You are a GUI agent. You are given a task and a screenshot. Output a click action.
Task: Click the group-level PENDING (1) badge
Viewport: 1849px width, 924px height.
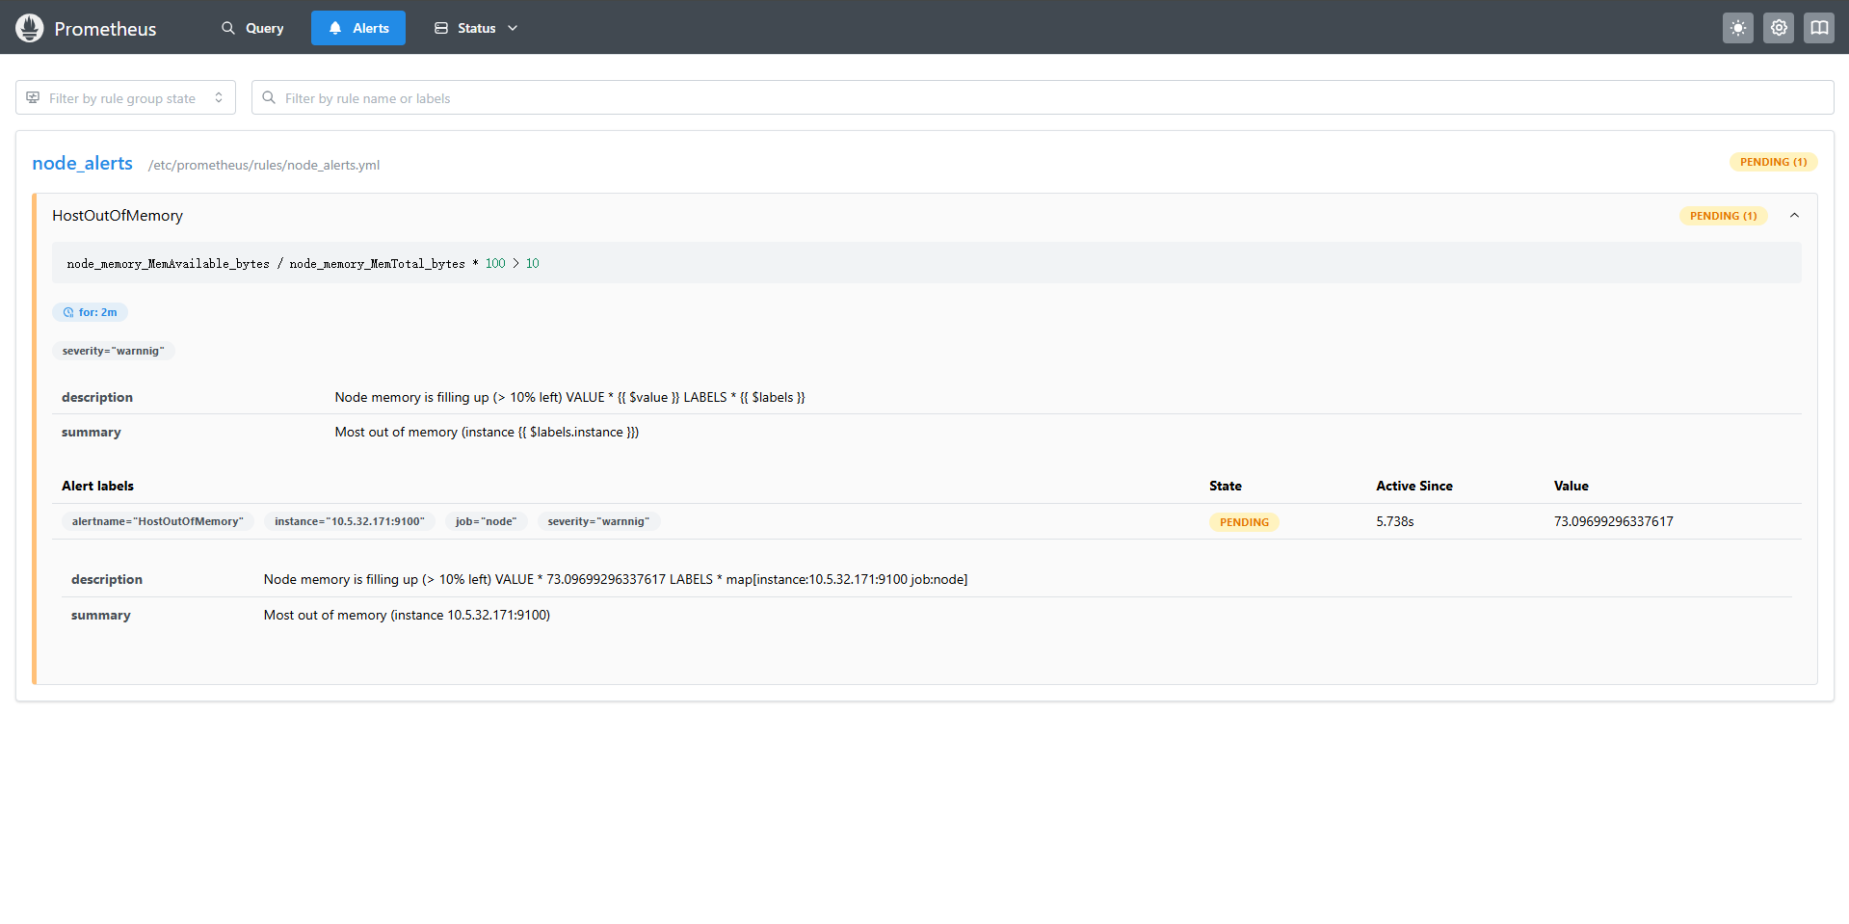[x=1773, y=162]
